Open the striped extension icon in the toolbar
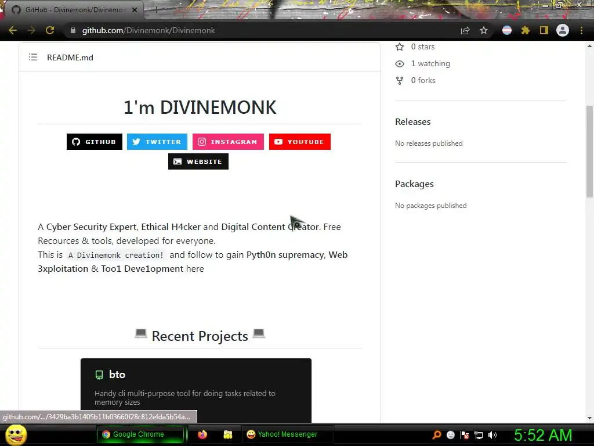The height and width of the screenshot is (446, 594). click(507, 30)
